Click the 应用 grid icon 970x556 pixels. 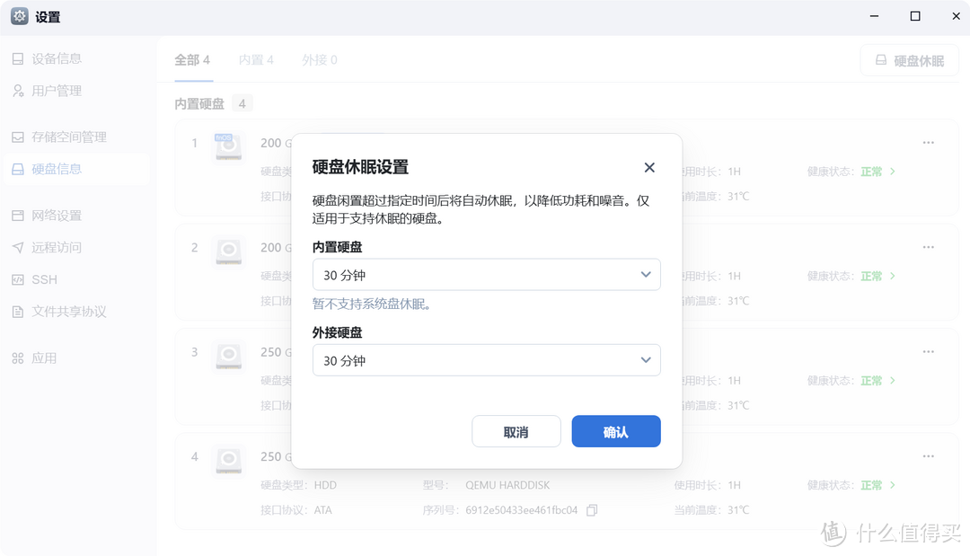pyautogui.click(x=18, y=358)
